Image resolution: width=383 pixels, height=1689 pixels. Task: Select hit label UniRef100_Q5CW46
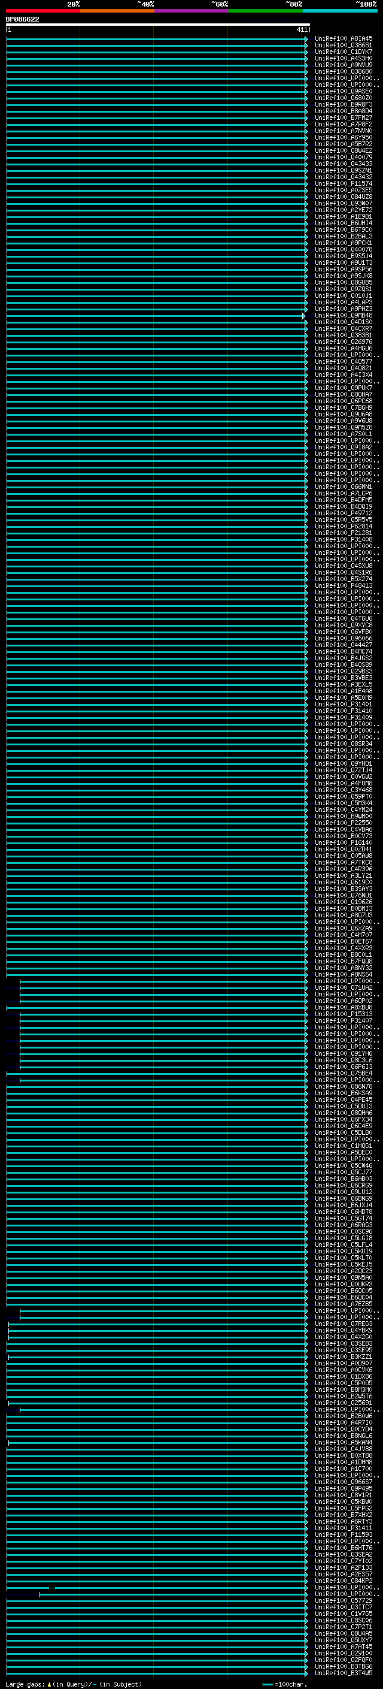344,1166
